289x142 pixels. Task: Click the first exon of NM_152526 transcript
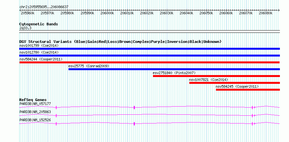56,124
